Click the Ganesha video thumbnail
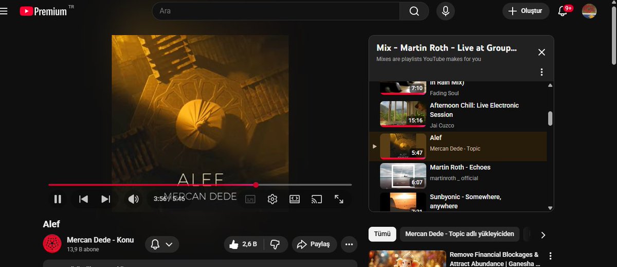The image size is (617, 267). [x=407, y=259]
